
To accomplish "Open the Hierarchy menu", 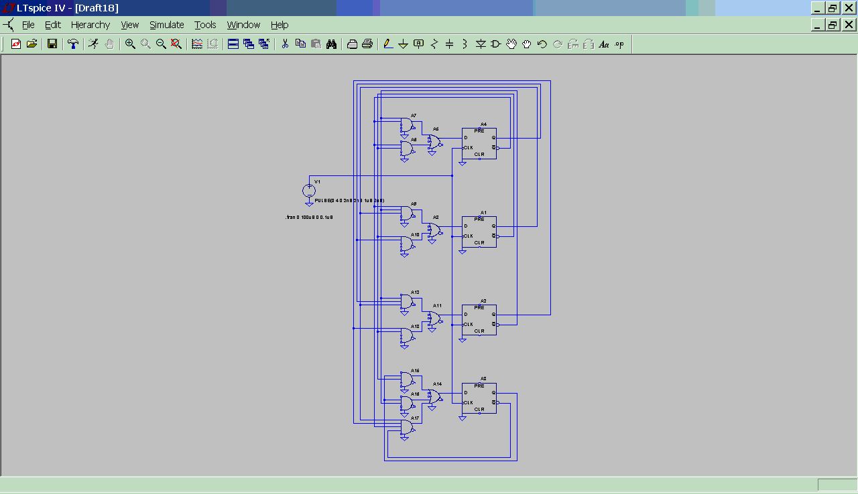I will 90,25.
